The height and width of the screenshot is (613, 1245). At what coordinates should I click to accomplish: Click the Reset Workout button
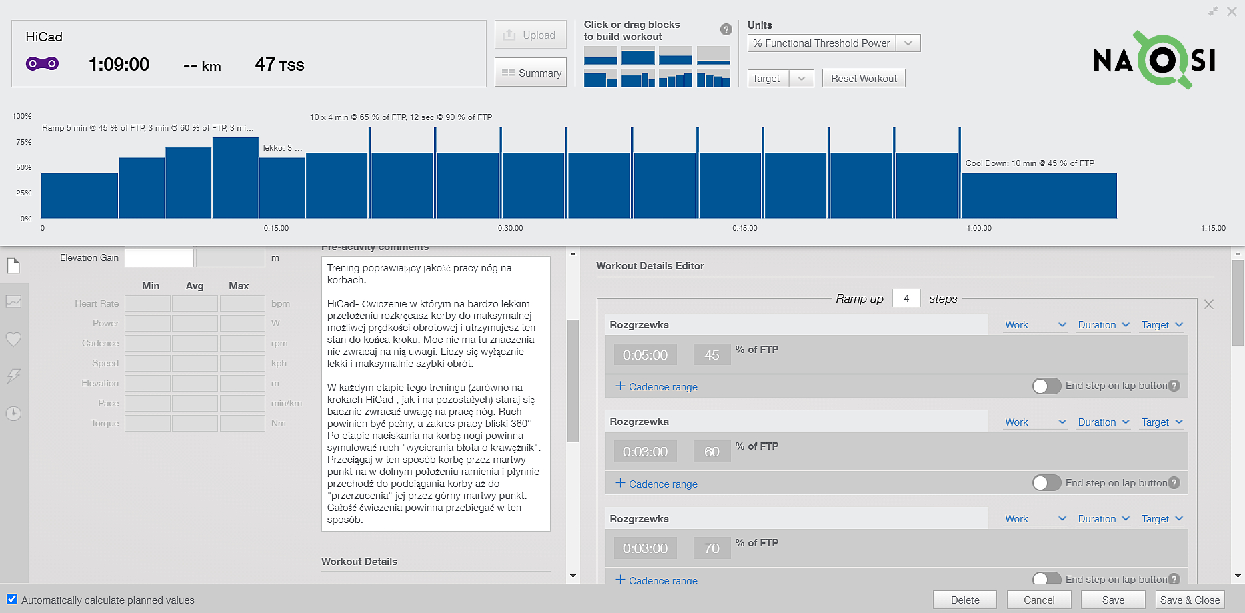(863, 79)
